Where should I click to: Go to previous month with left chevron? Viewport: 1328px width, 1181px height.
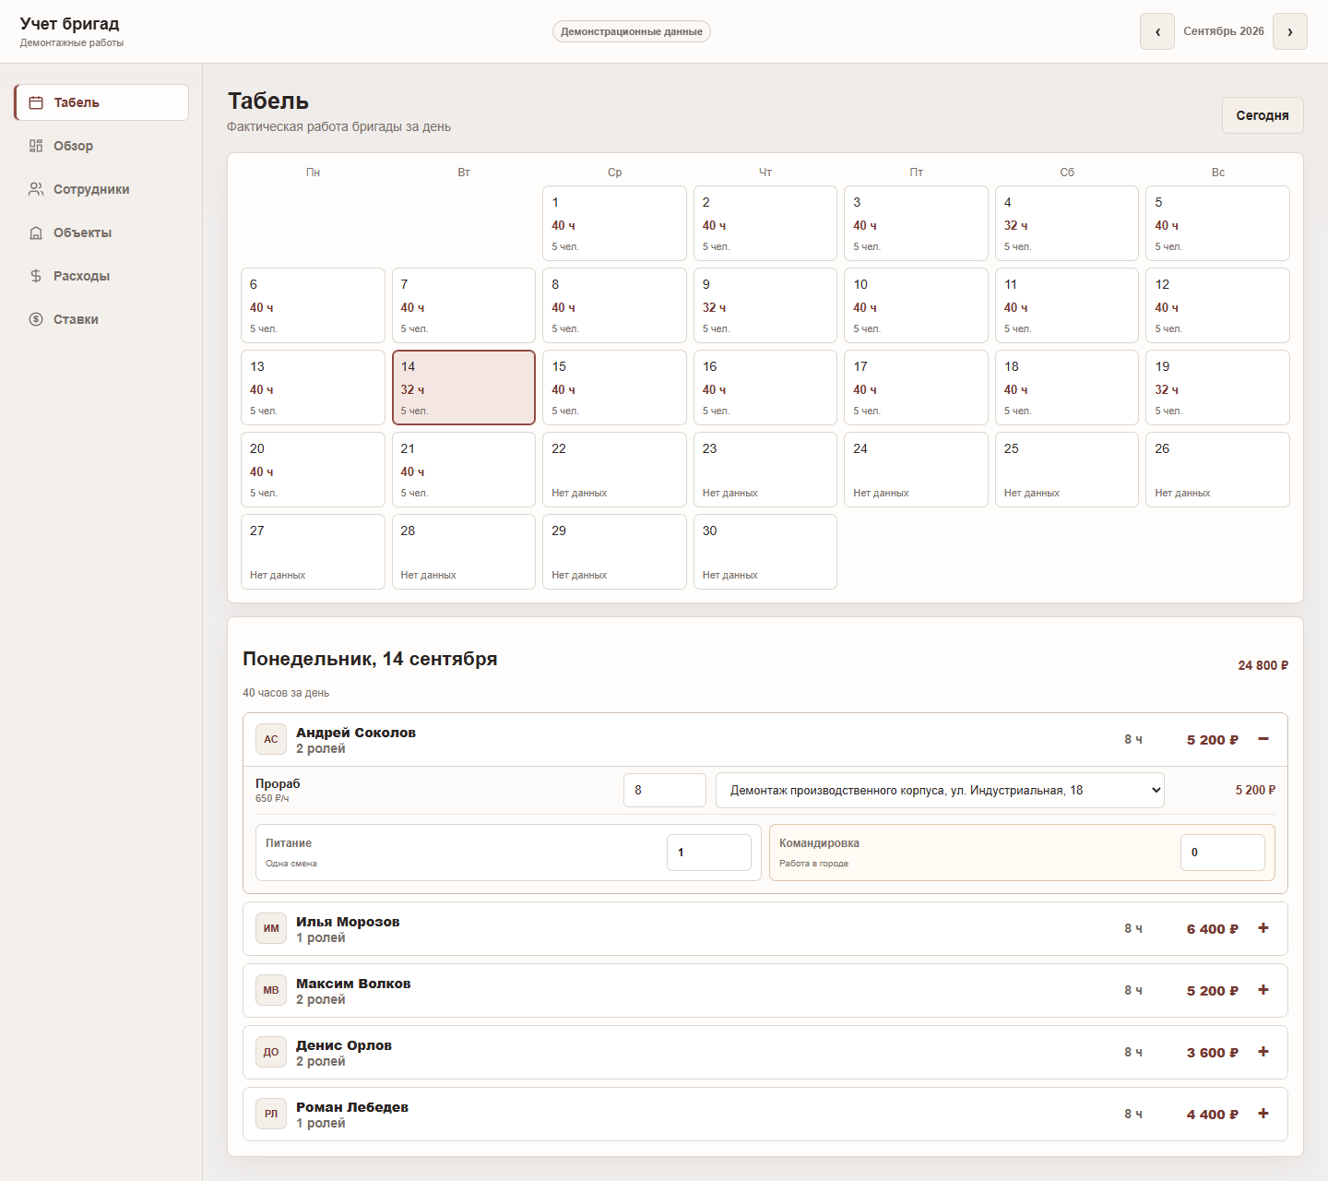1157,31
